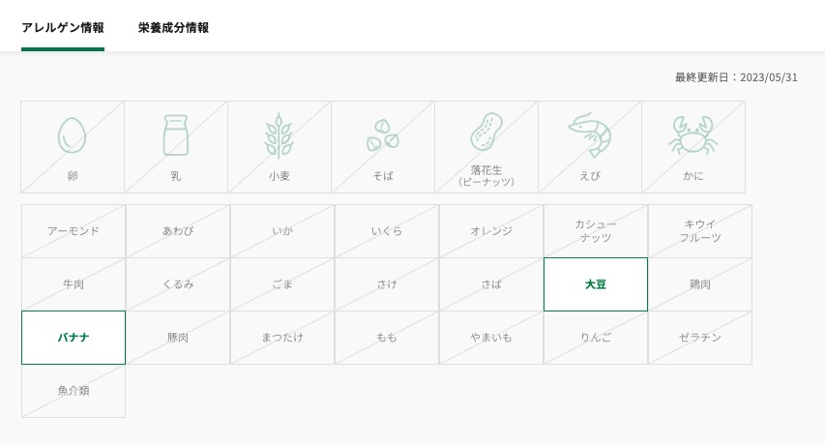Open the アレルゲン情報 tab
The width and height of the screenshot is (825, 445).
point(63,28)
